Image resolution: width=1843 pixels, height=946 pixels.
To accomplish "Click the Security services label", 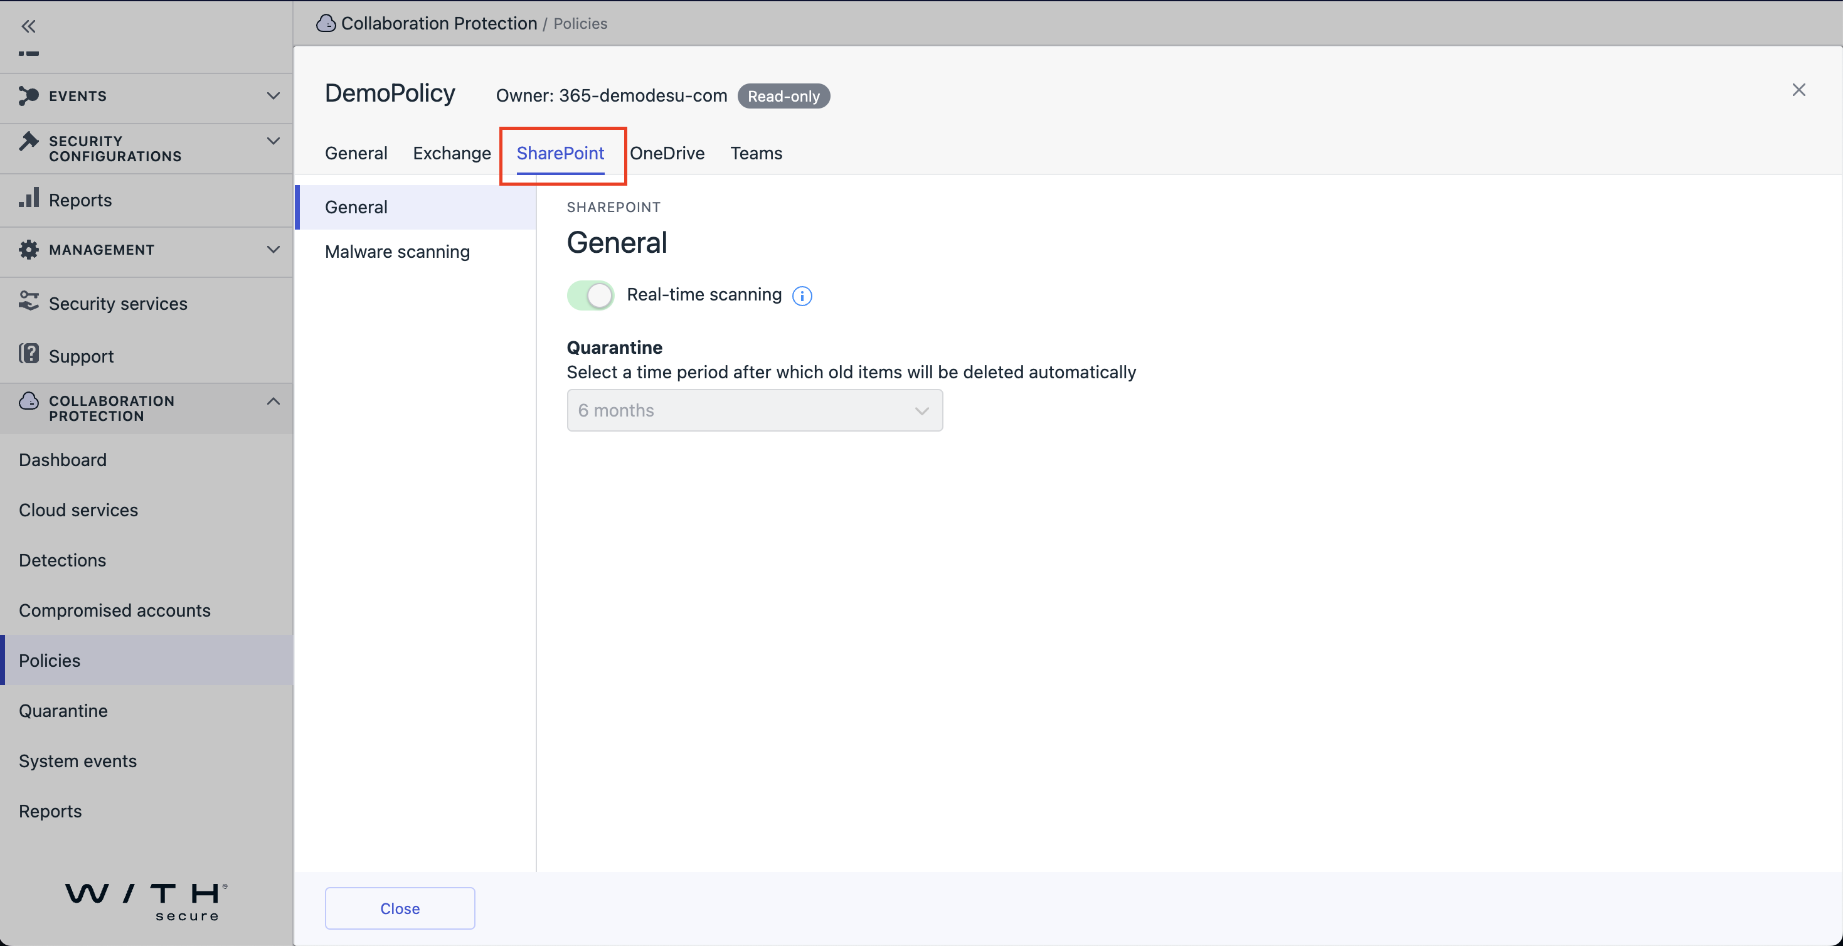I will (x=118, y=304).
